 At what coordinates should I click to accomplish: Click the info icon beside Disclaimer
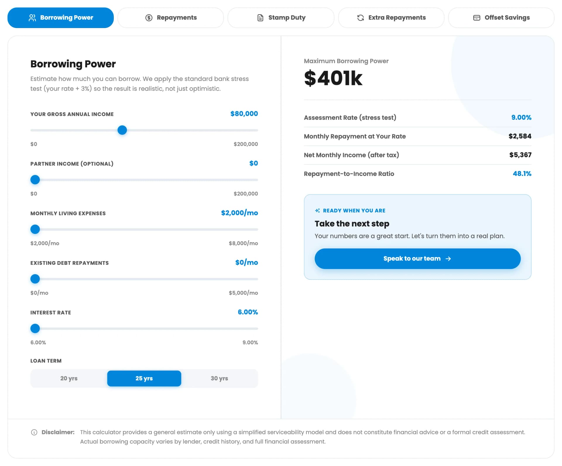point(34,432)
